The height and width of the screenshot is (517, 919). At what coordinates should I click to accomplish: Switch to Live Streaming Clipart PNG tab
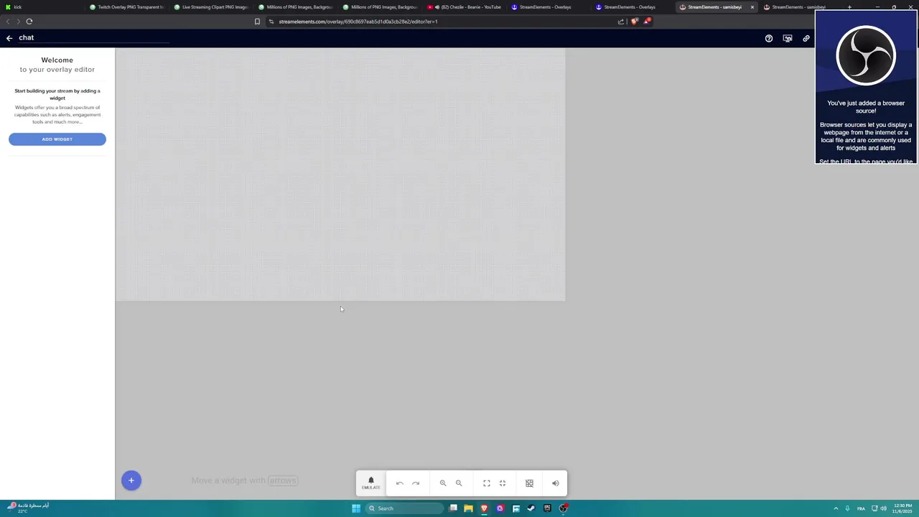(x=212, y=7)
